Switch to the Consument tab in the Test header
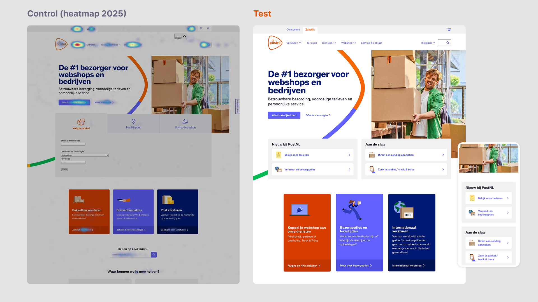The height and width of the screenshot is (302, 538). click(293, 30)
